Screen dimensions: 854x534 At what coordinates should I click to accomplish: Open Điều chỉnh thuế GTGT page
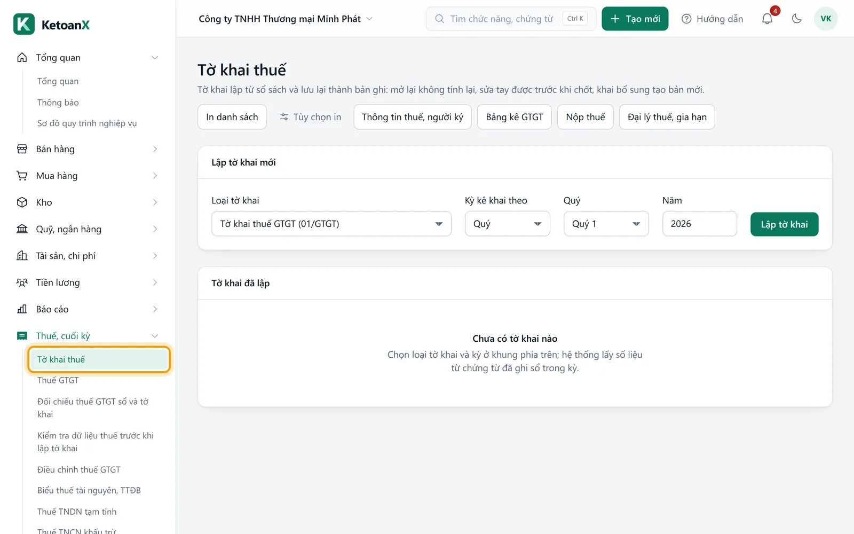(x=79, y=469)
